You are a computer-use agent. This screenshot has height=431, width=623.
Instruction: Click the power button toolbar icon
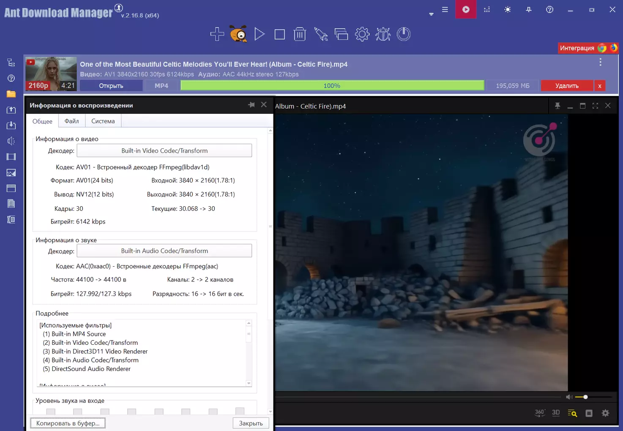click(404, 34)
